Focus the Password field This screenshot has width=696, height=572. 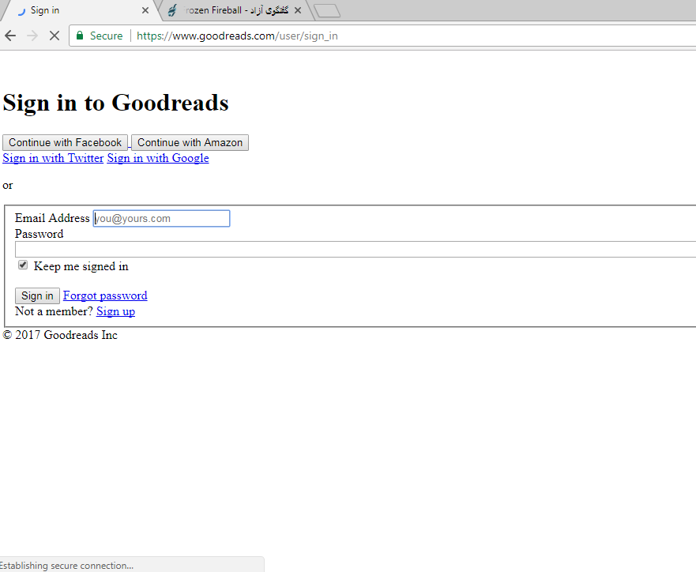pyautogui.click(x=355, y=250)
